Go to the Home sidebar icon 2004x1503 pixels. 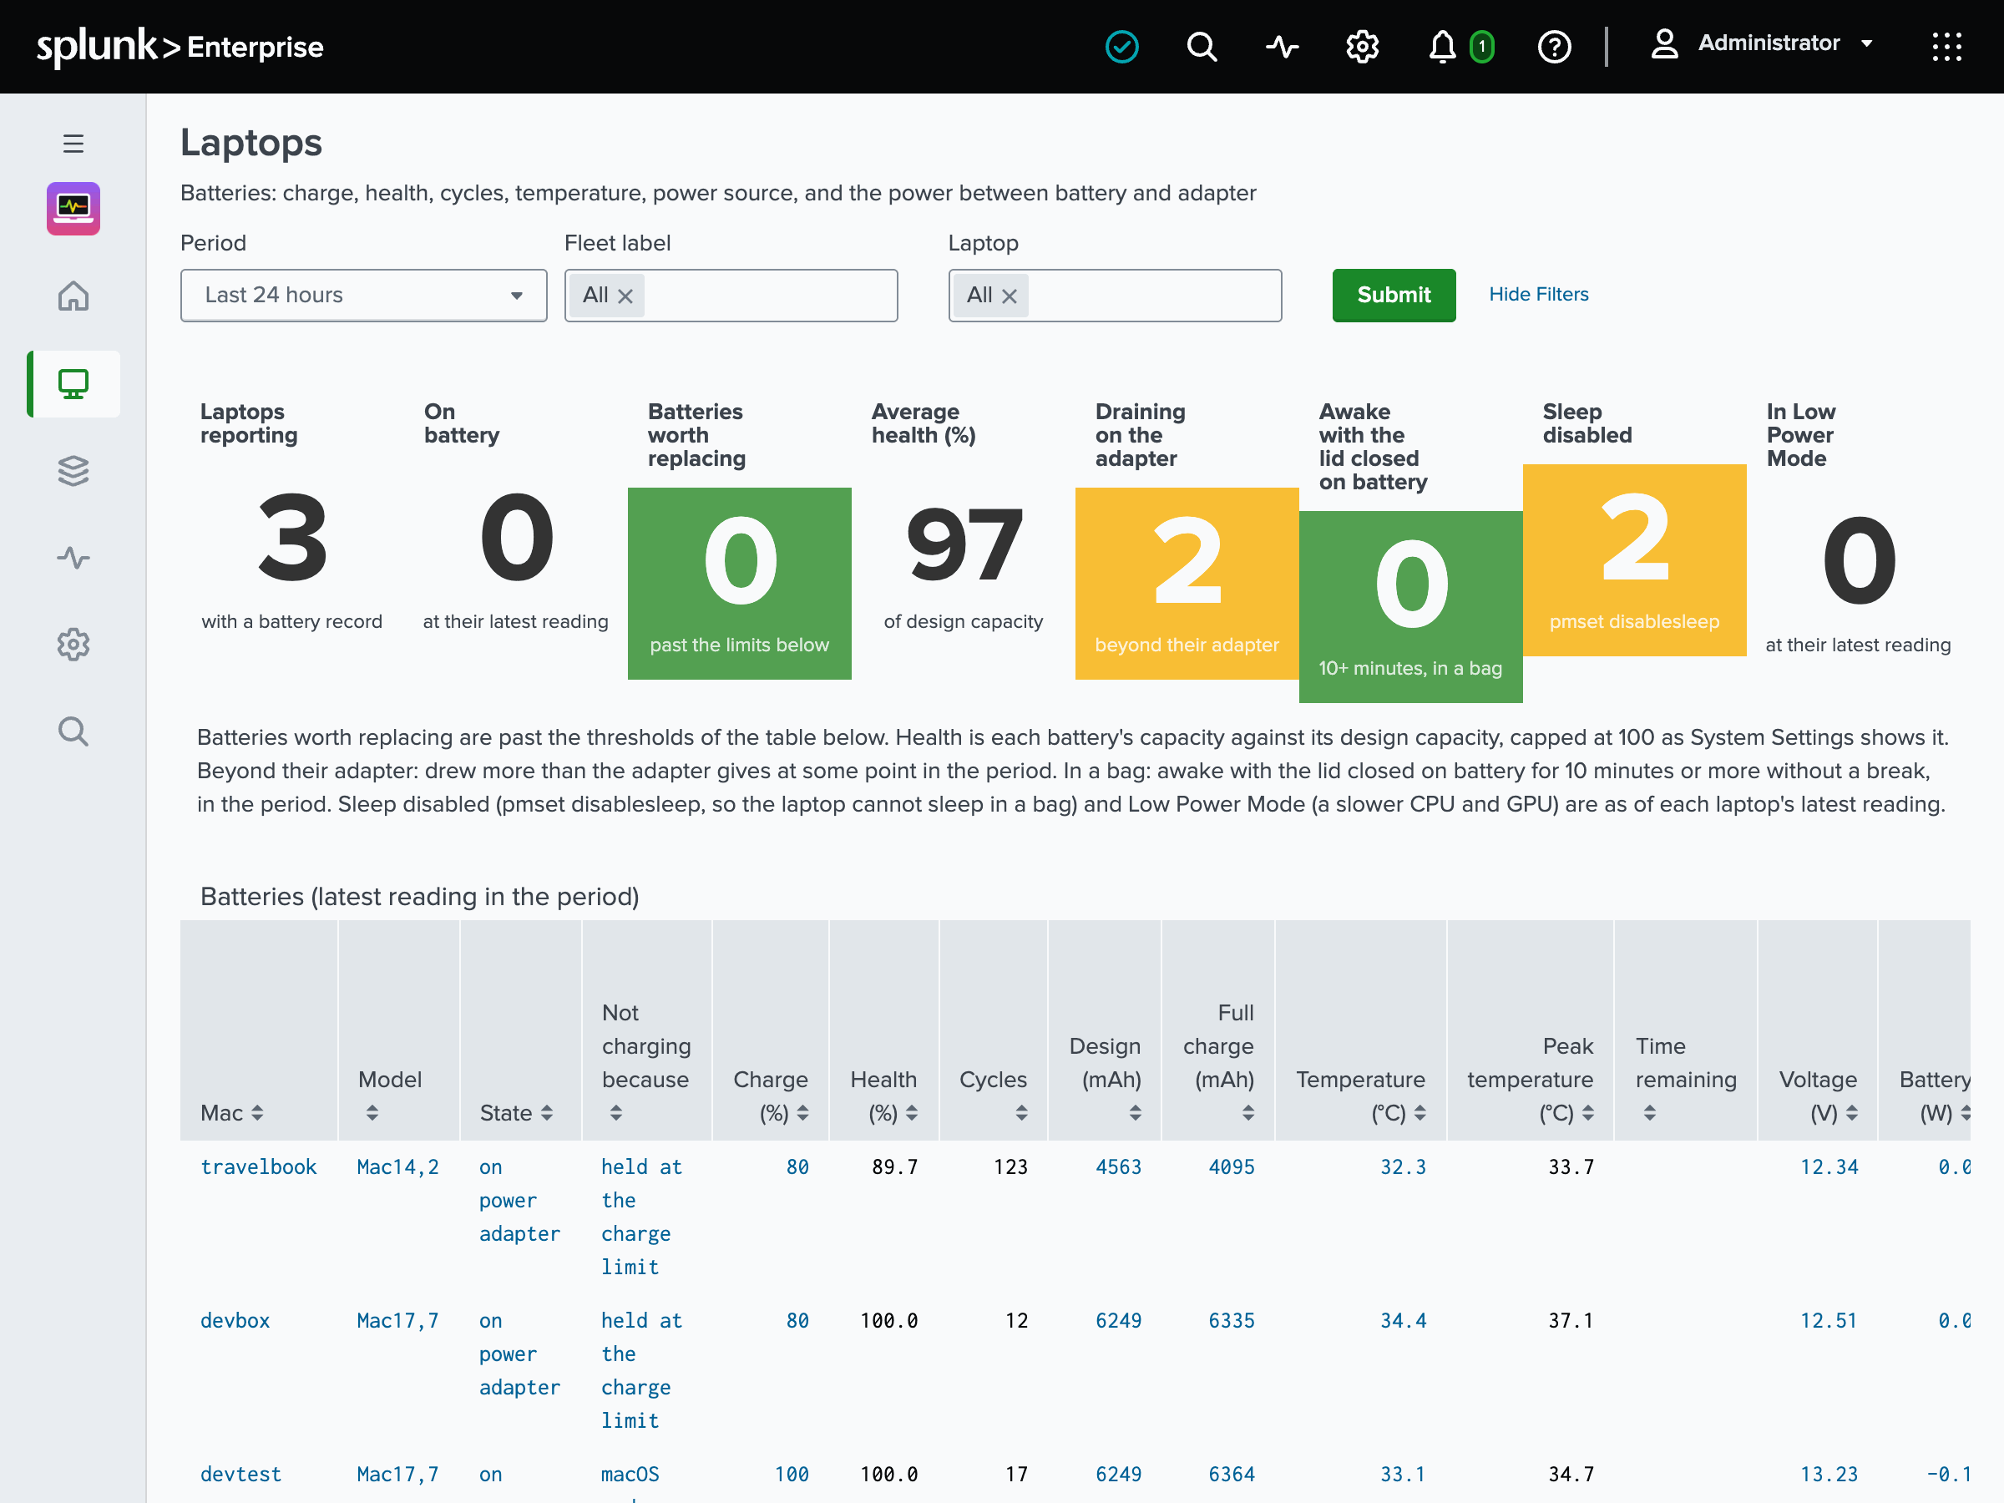pyautogui.click(x=73, y=296)
